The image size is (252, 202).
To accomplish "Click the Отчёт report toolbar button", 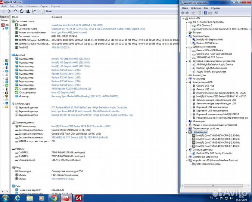I will (x=47, y=11).
